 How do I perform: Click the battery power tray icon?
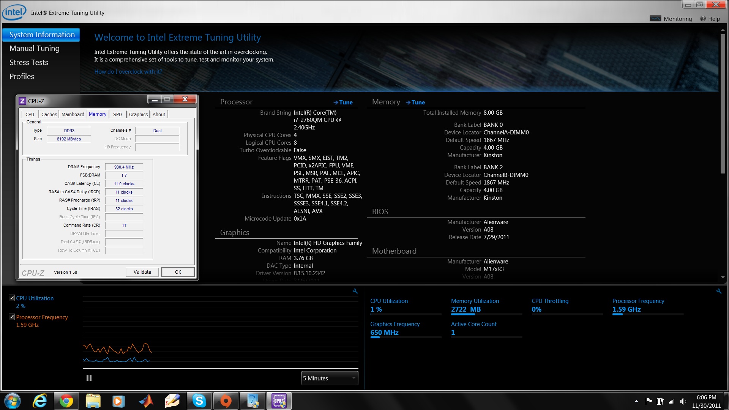tap(660, 401)
